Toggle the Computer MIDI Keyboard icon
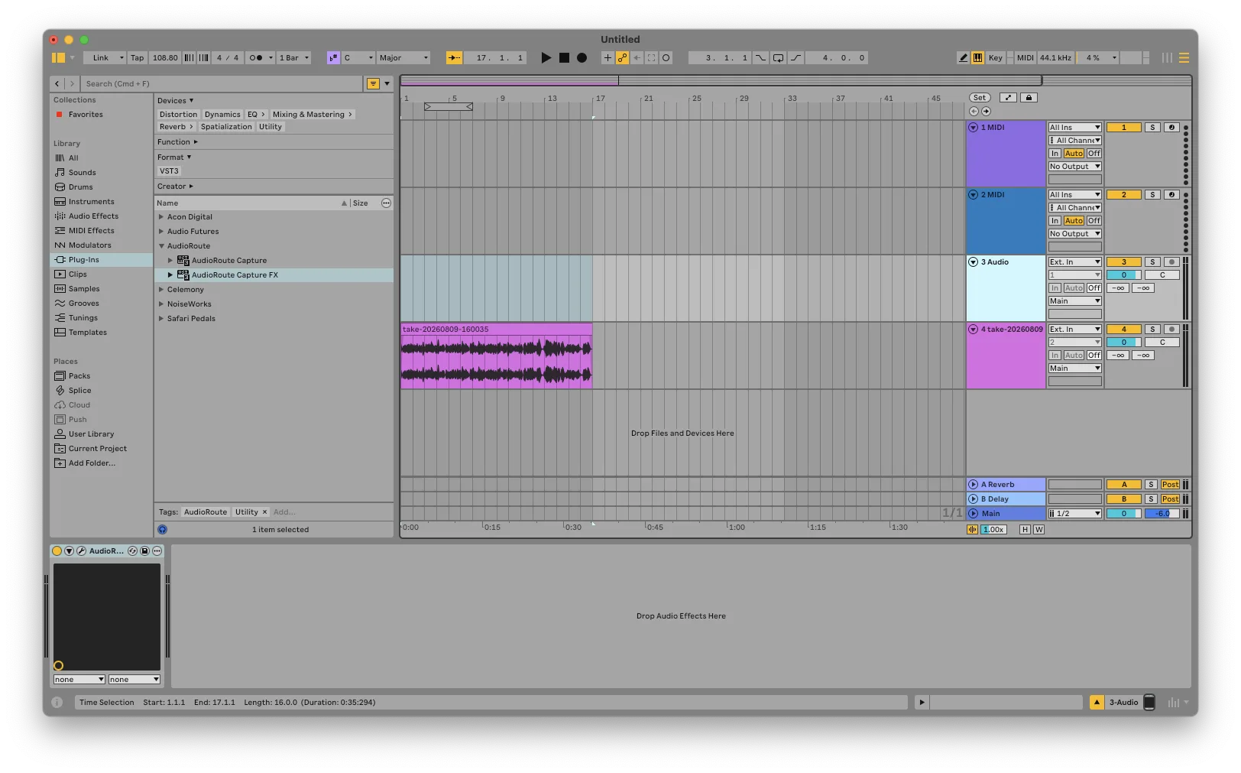This screenshot has height=773, width=1241. coord(977,57)
